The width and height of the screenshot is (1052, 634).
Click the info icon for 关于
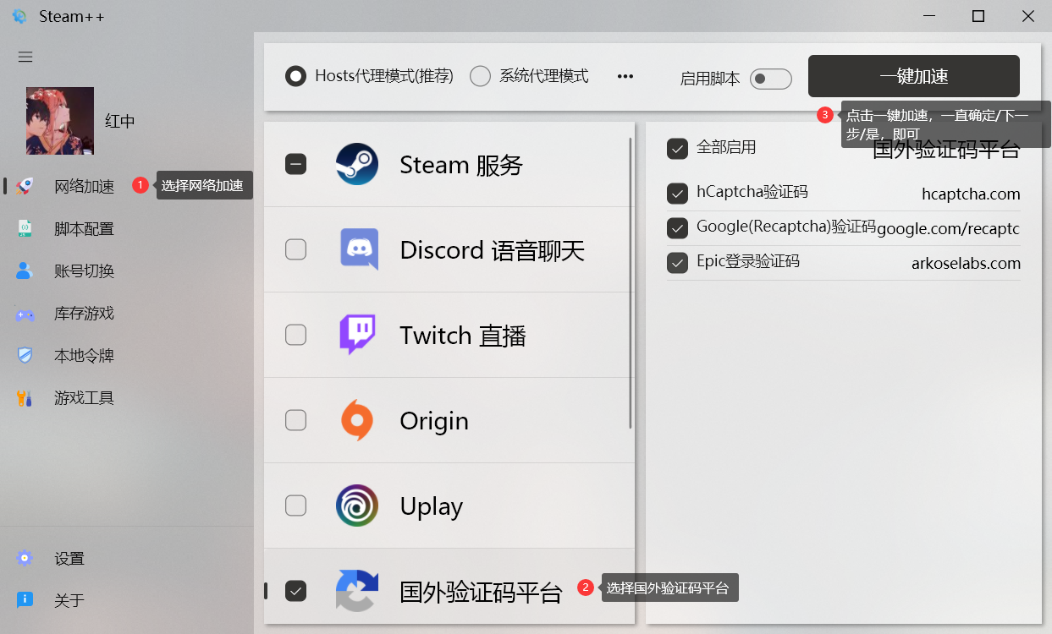click(25, 600)
